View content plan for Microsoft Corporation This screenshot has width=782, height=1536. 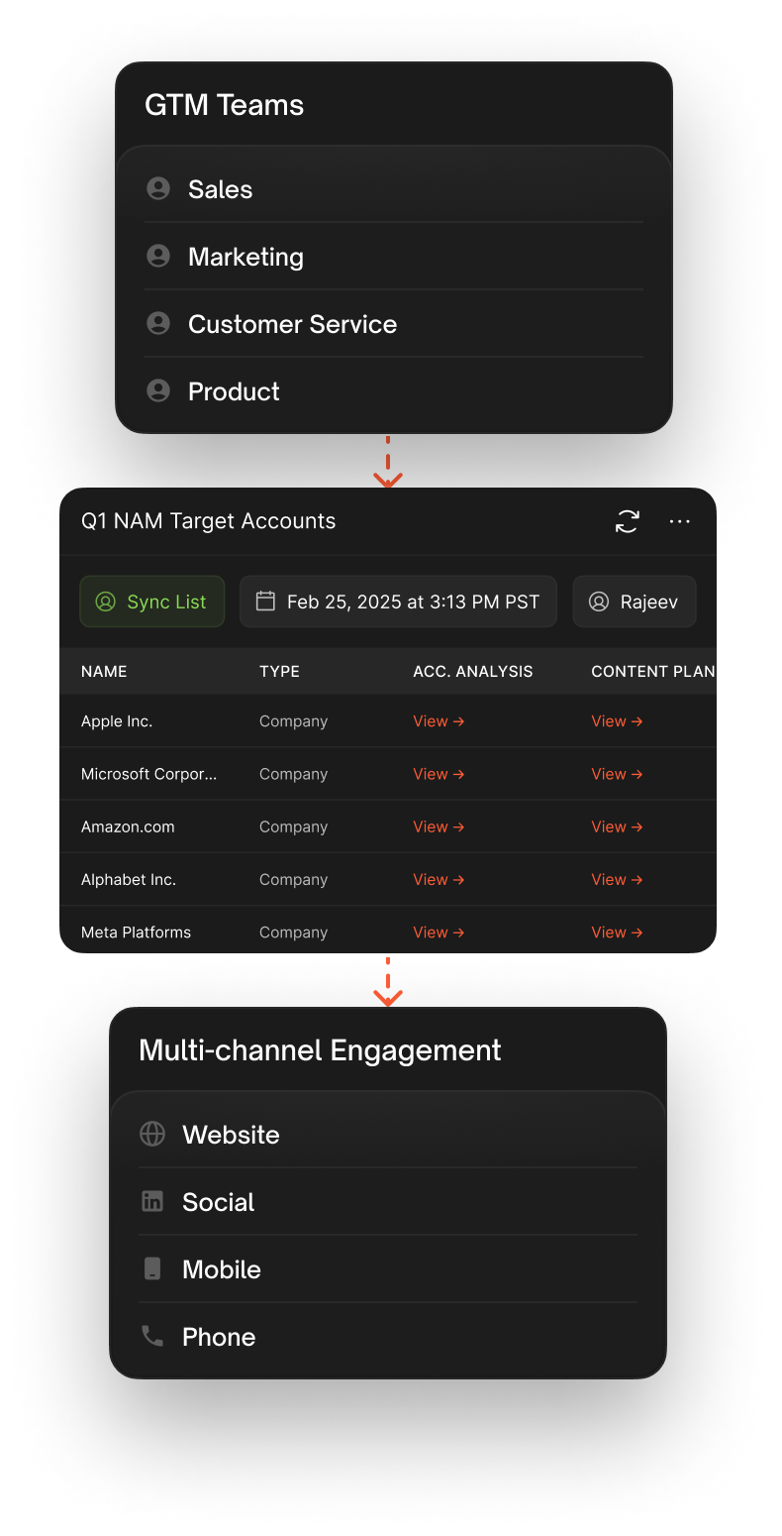[617, 774]
